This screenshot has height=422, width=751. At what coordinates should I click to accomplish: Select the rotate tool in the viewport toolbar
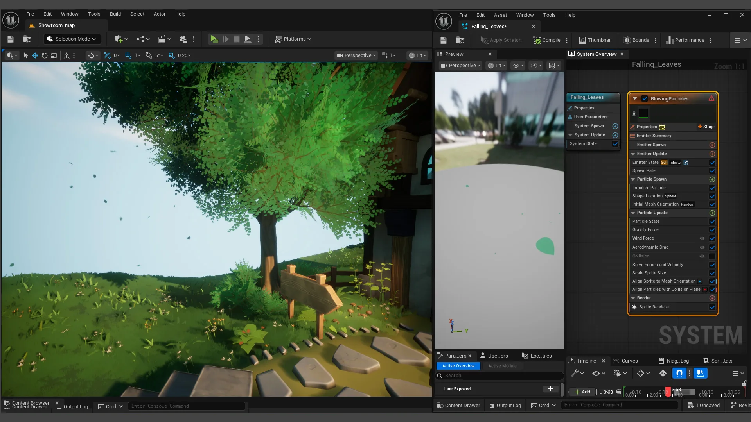coord(45,55)
